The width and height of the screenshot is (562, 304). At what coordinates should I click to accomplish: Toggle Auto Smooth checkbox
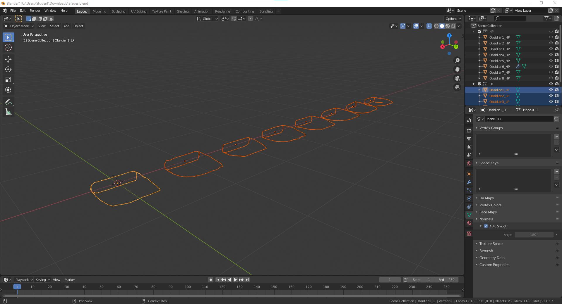(486, 226)
